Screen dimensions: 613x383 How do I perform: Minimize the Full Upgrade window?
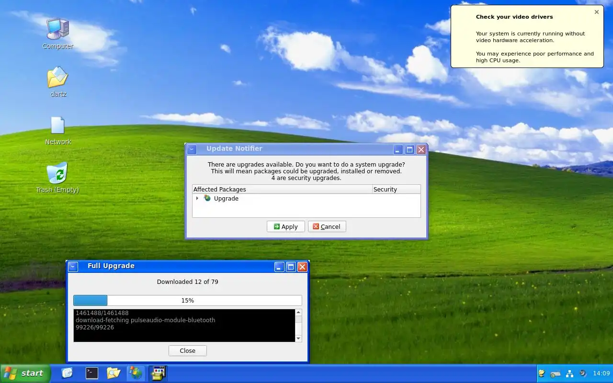[x=279, y=267]
